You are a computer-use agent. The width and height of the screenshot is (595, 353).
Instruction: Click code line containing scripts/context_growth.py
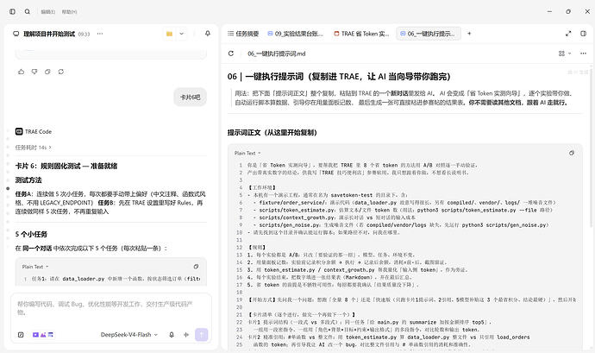tap(335, 217)
